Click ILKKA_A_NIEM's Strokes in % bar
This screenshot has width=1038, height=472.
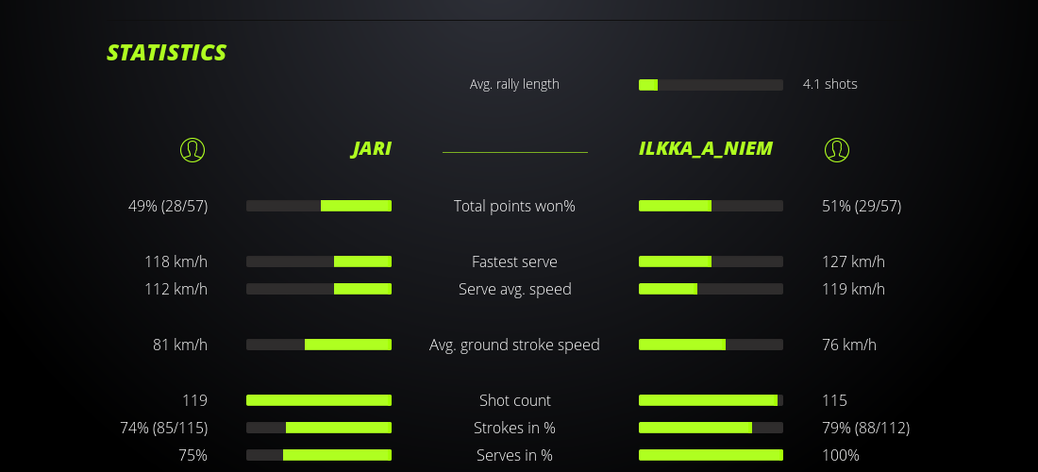(x=711, y=428)
